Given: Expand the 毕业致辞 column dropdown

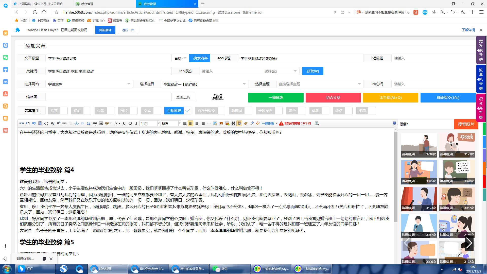Looking at the screenshot, I should (204, 84).
